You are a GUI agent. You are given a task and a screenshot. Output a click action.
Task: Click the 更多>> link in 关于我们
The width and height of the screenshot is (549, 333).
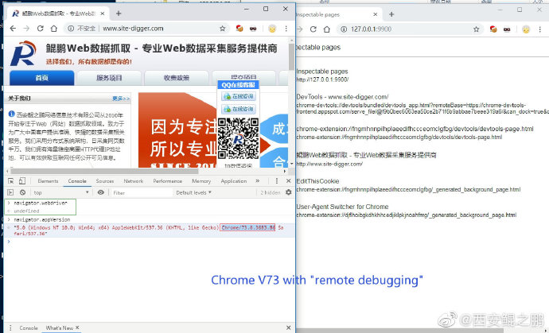click(x=121, y=99)
